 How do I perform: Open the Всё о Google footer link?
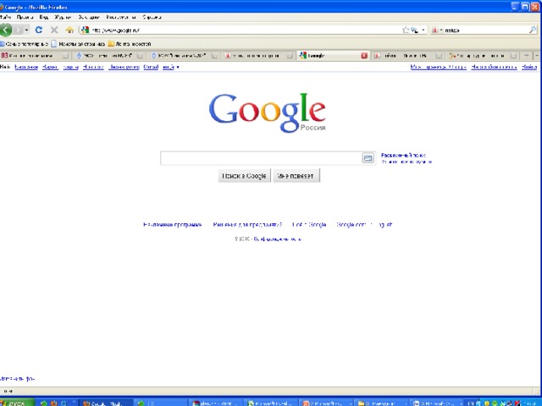(x=309, y=225)
